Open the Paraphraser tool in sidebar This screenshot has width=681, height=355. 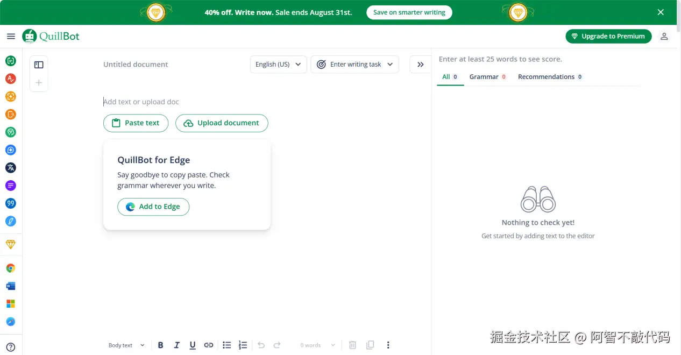11,61
